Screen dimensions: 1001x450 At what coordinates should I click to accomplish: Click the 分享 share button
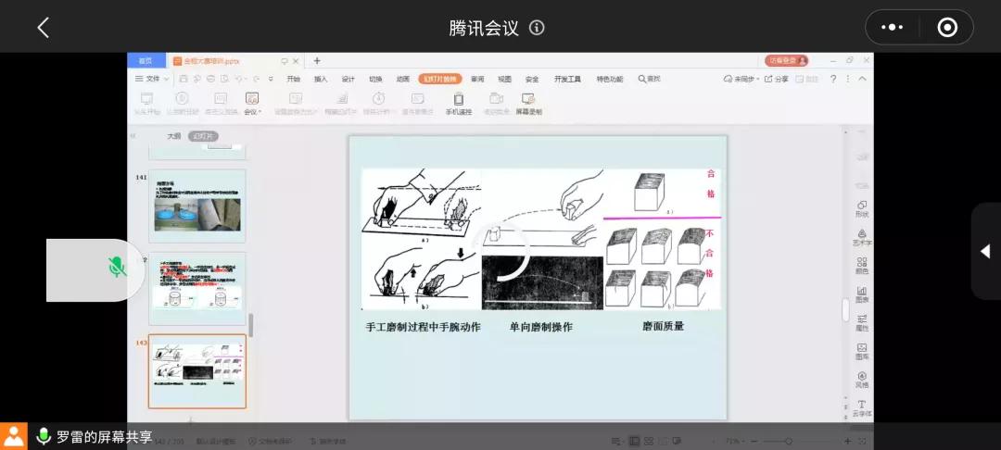tap(777, 79)
